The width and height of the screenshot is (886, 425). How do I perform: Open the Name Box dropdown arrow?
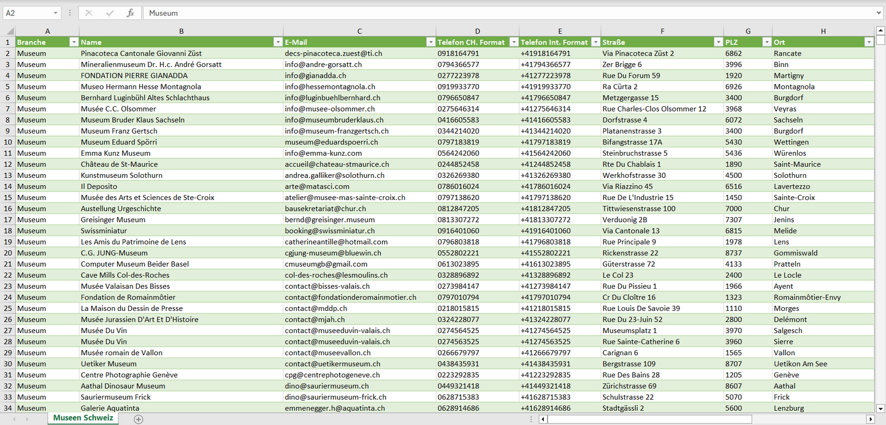pyautogui.click(x=55, y=13)
